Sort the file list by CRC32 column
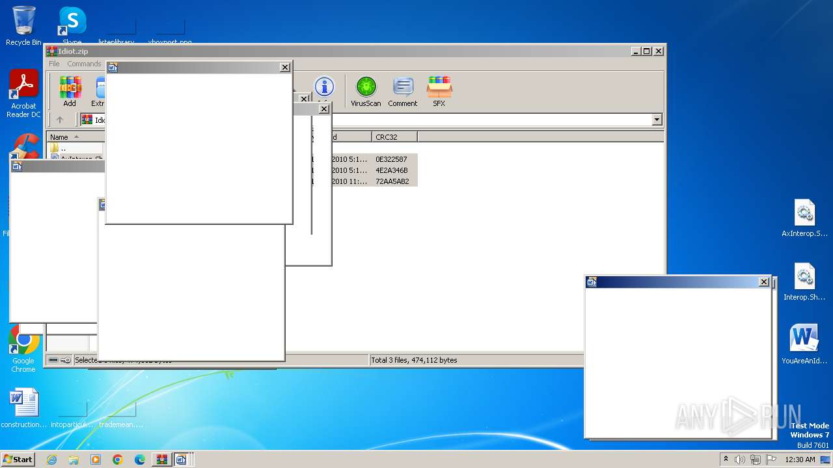Image resolution: width=833 pixels, height=468 pixels. click(395, 137)
